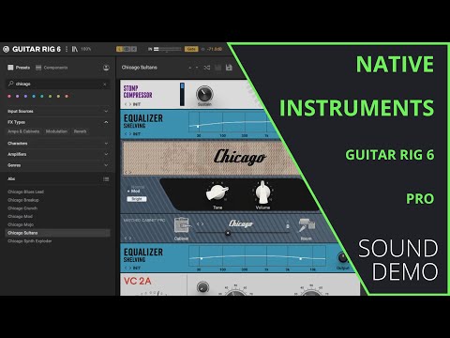The image size is (450, 338).
Task: Go to next preset with rack header down arrow
Action: click(197, 68)
